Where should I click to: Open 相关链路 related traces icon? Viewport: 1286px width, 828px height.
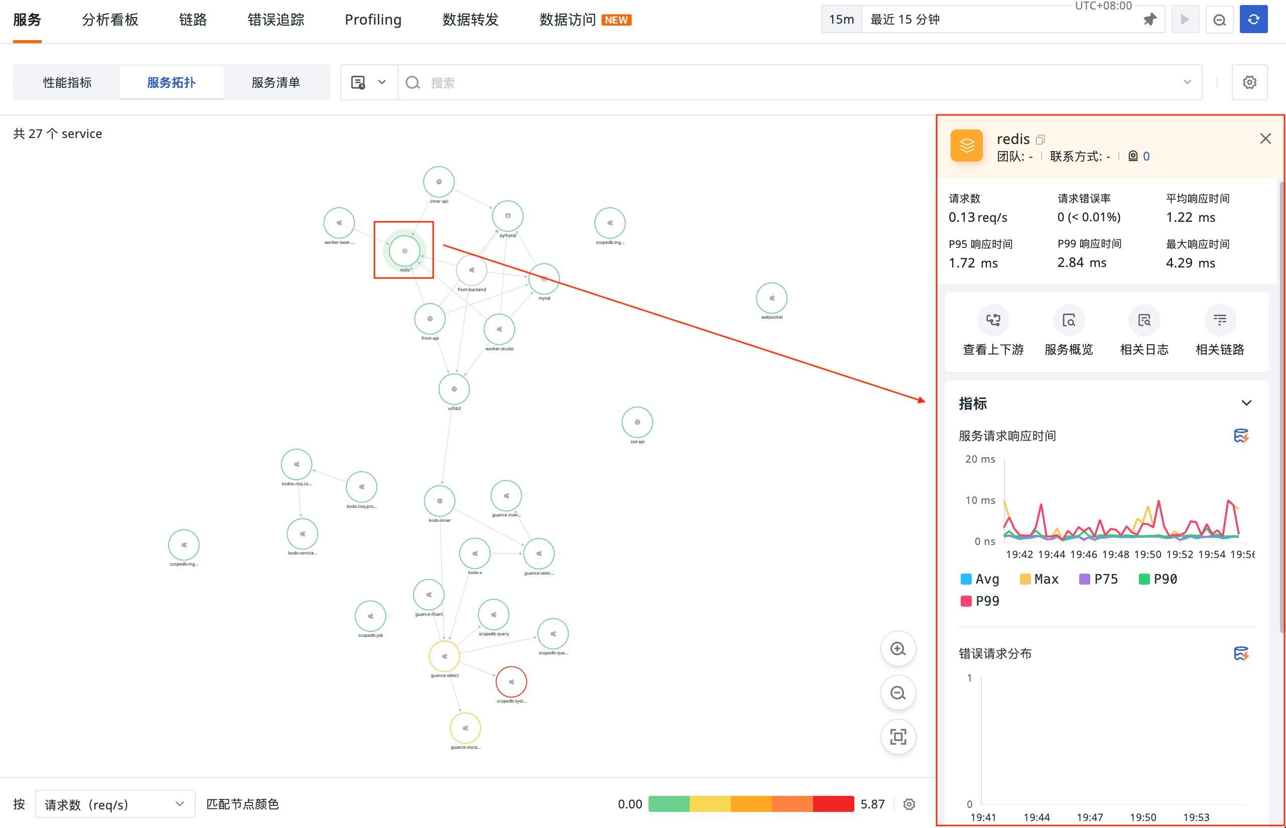coord(1219,321)
